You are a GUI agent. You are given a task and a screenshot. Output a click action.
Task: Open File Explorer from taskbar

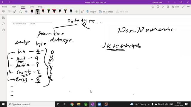click(79, 104)
